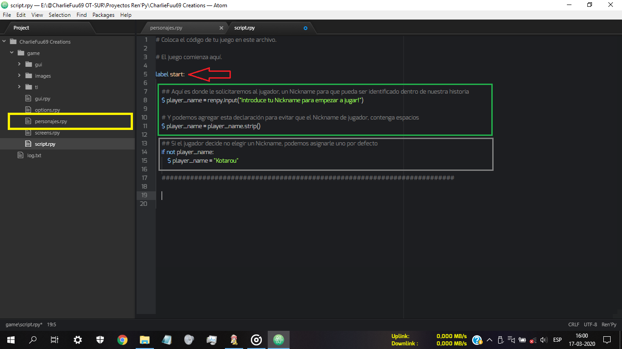
Task: Click the Ren'Py grammar selector in status bar
Action: [x=609, y=324]
